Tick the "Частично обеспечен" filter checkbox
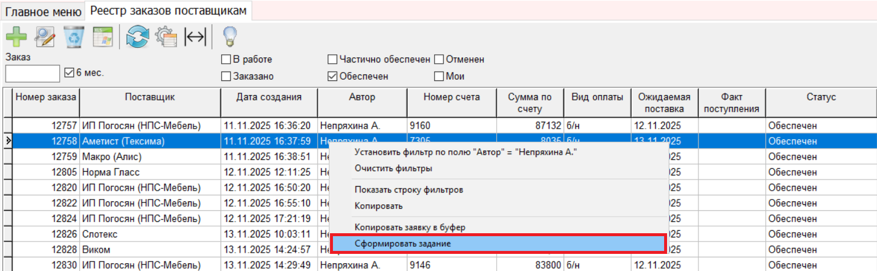This screenshot has width=877, height=271. point(332,60)
